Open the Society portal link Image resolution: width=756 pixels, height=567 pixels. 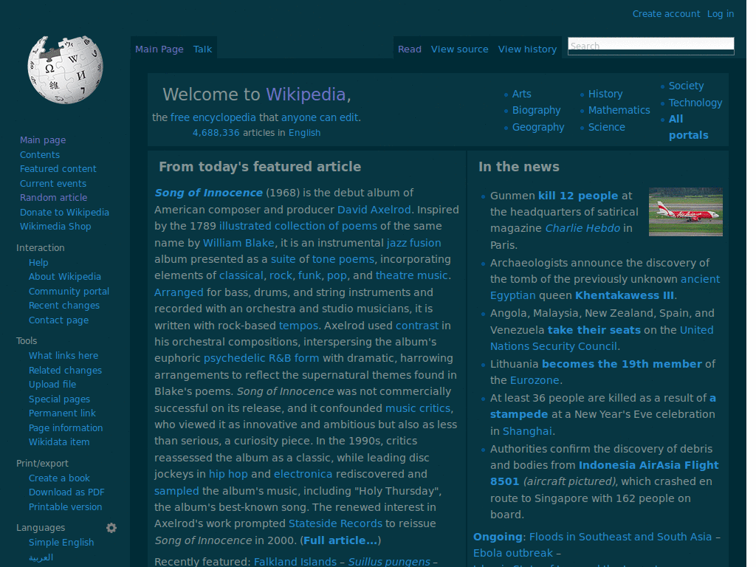(x=686, y=86)
